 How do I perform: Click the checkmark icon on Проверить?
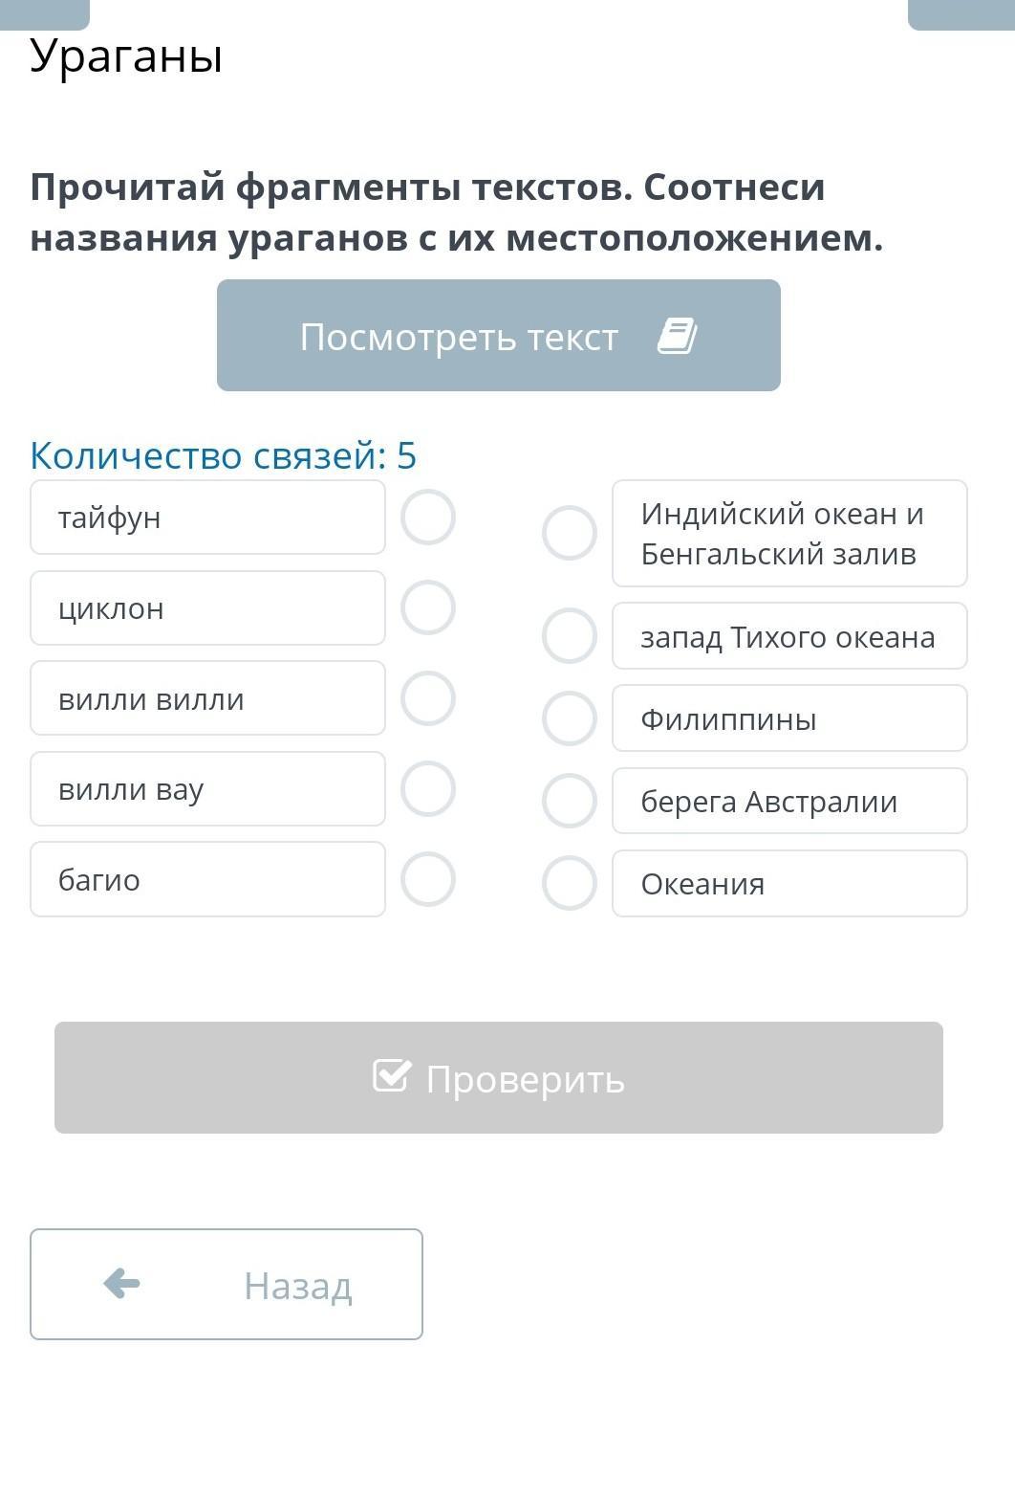[392, 1076]
